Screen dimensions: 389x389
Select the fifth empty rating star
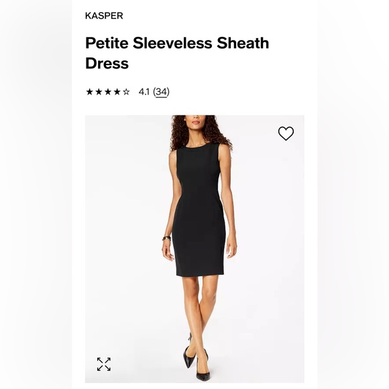pyautogui.click(x=126, y=92)
